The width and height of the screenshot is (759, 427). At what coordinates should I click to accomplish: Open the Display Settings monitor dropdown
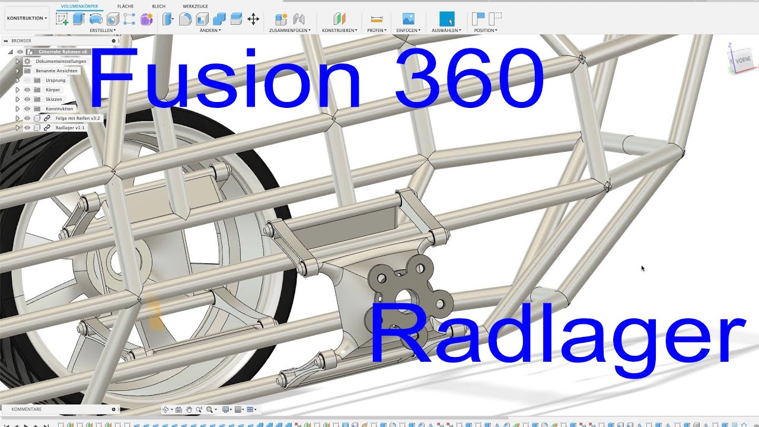point(227,409)
